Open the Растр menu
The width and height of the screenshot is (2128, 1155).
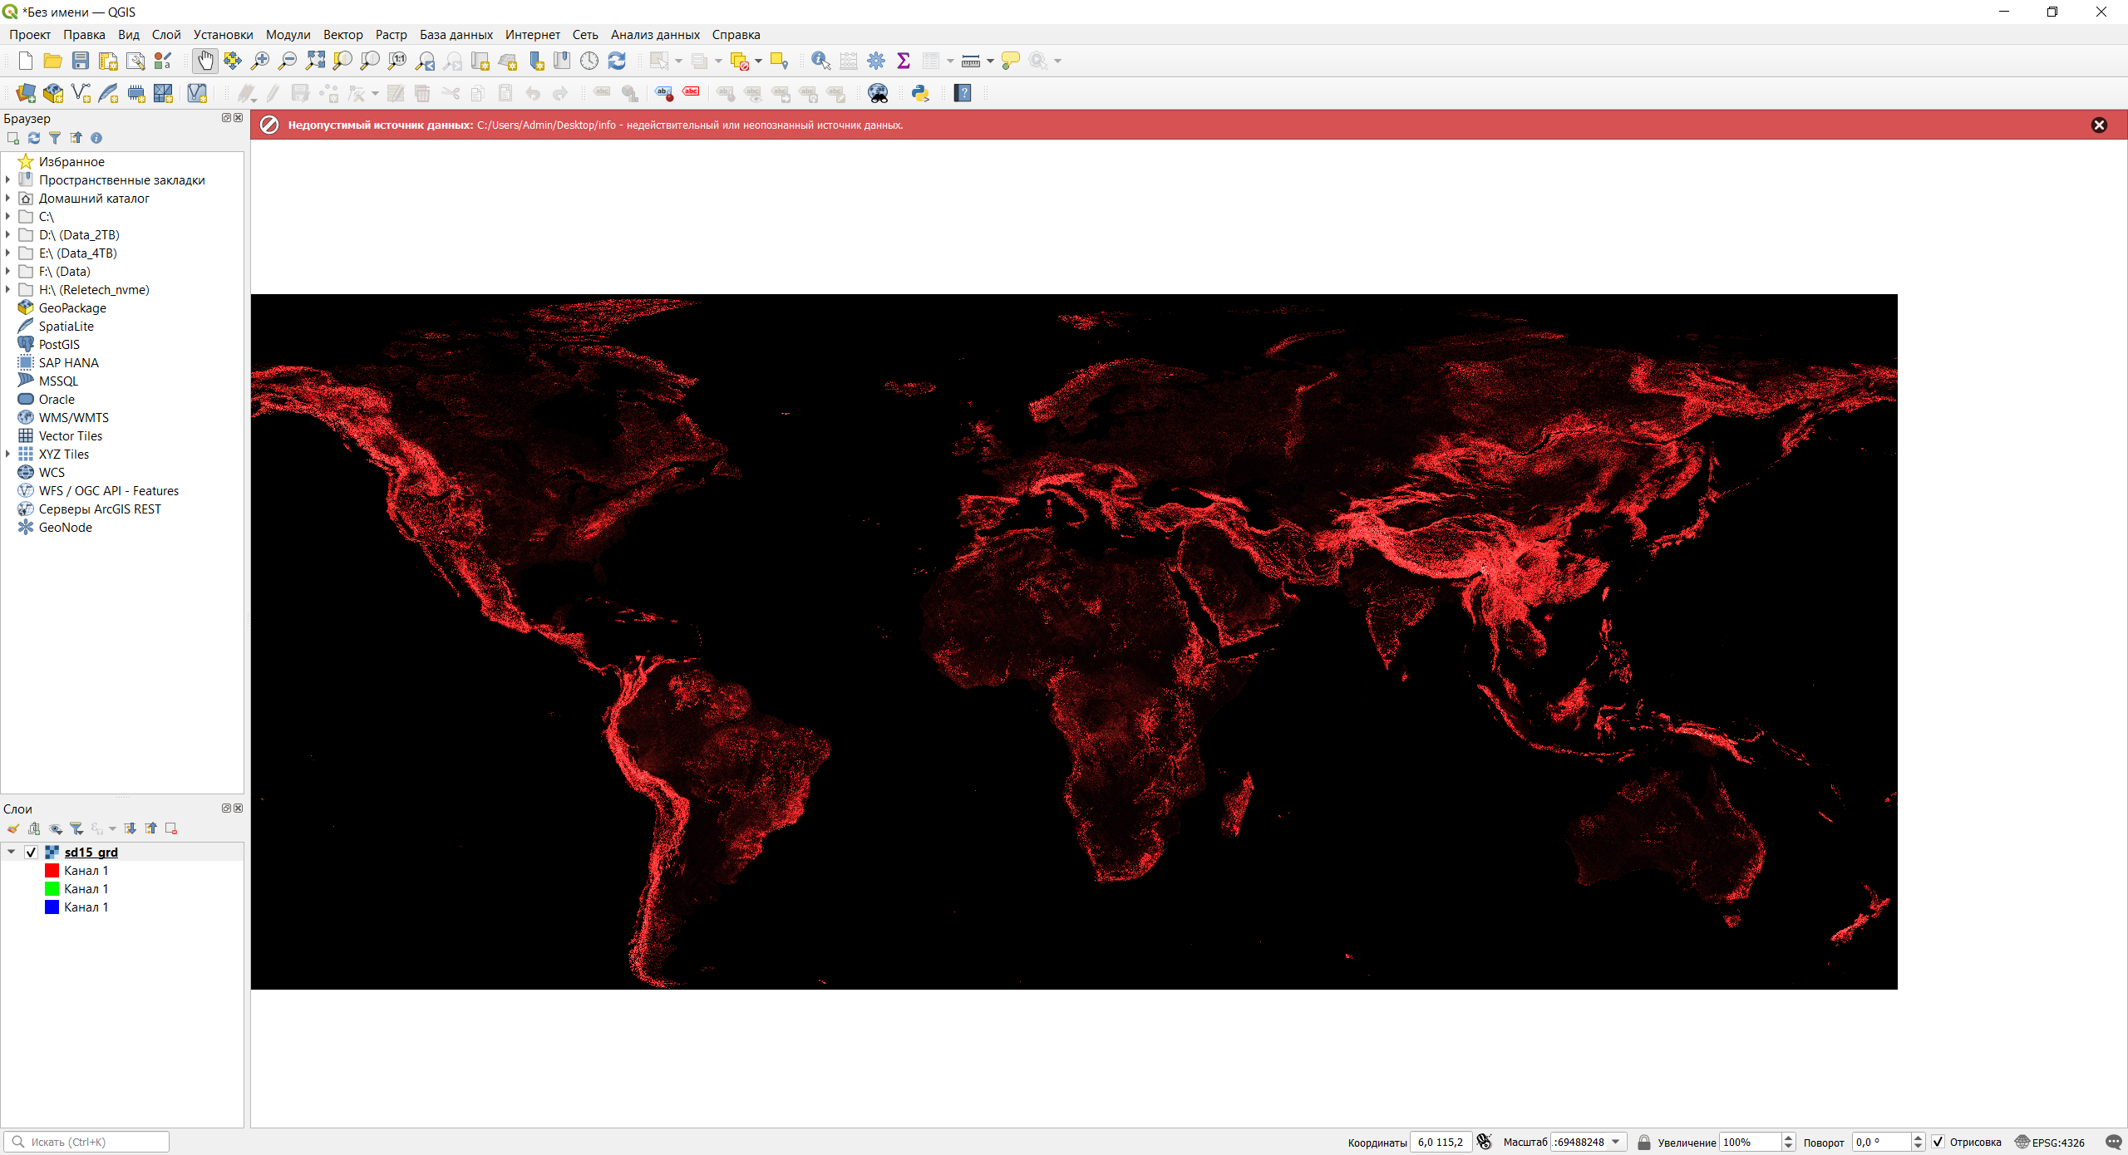391,35
